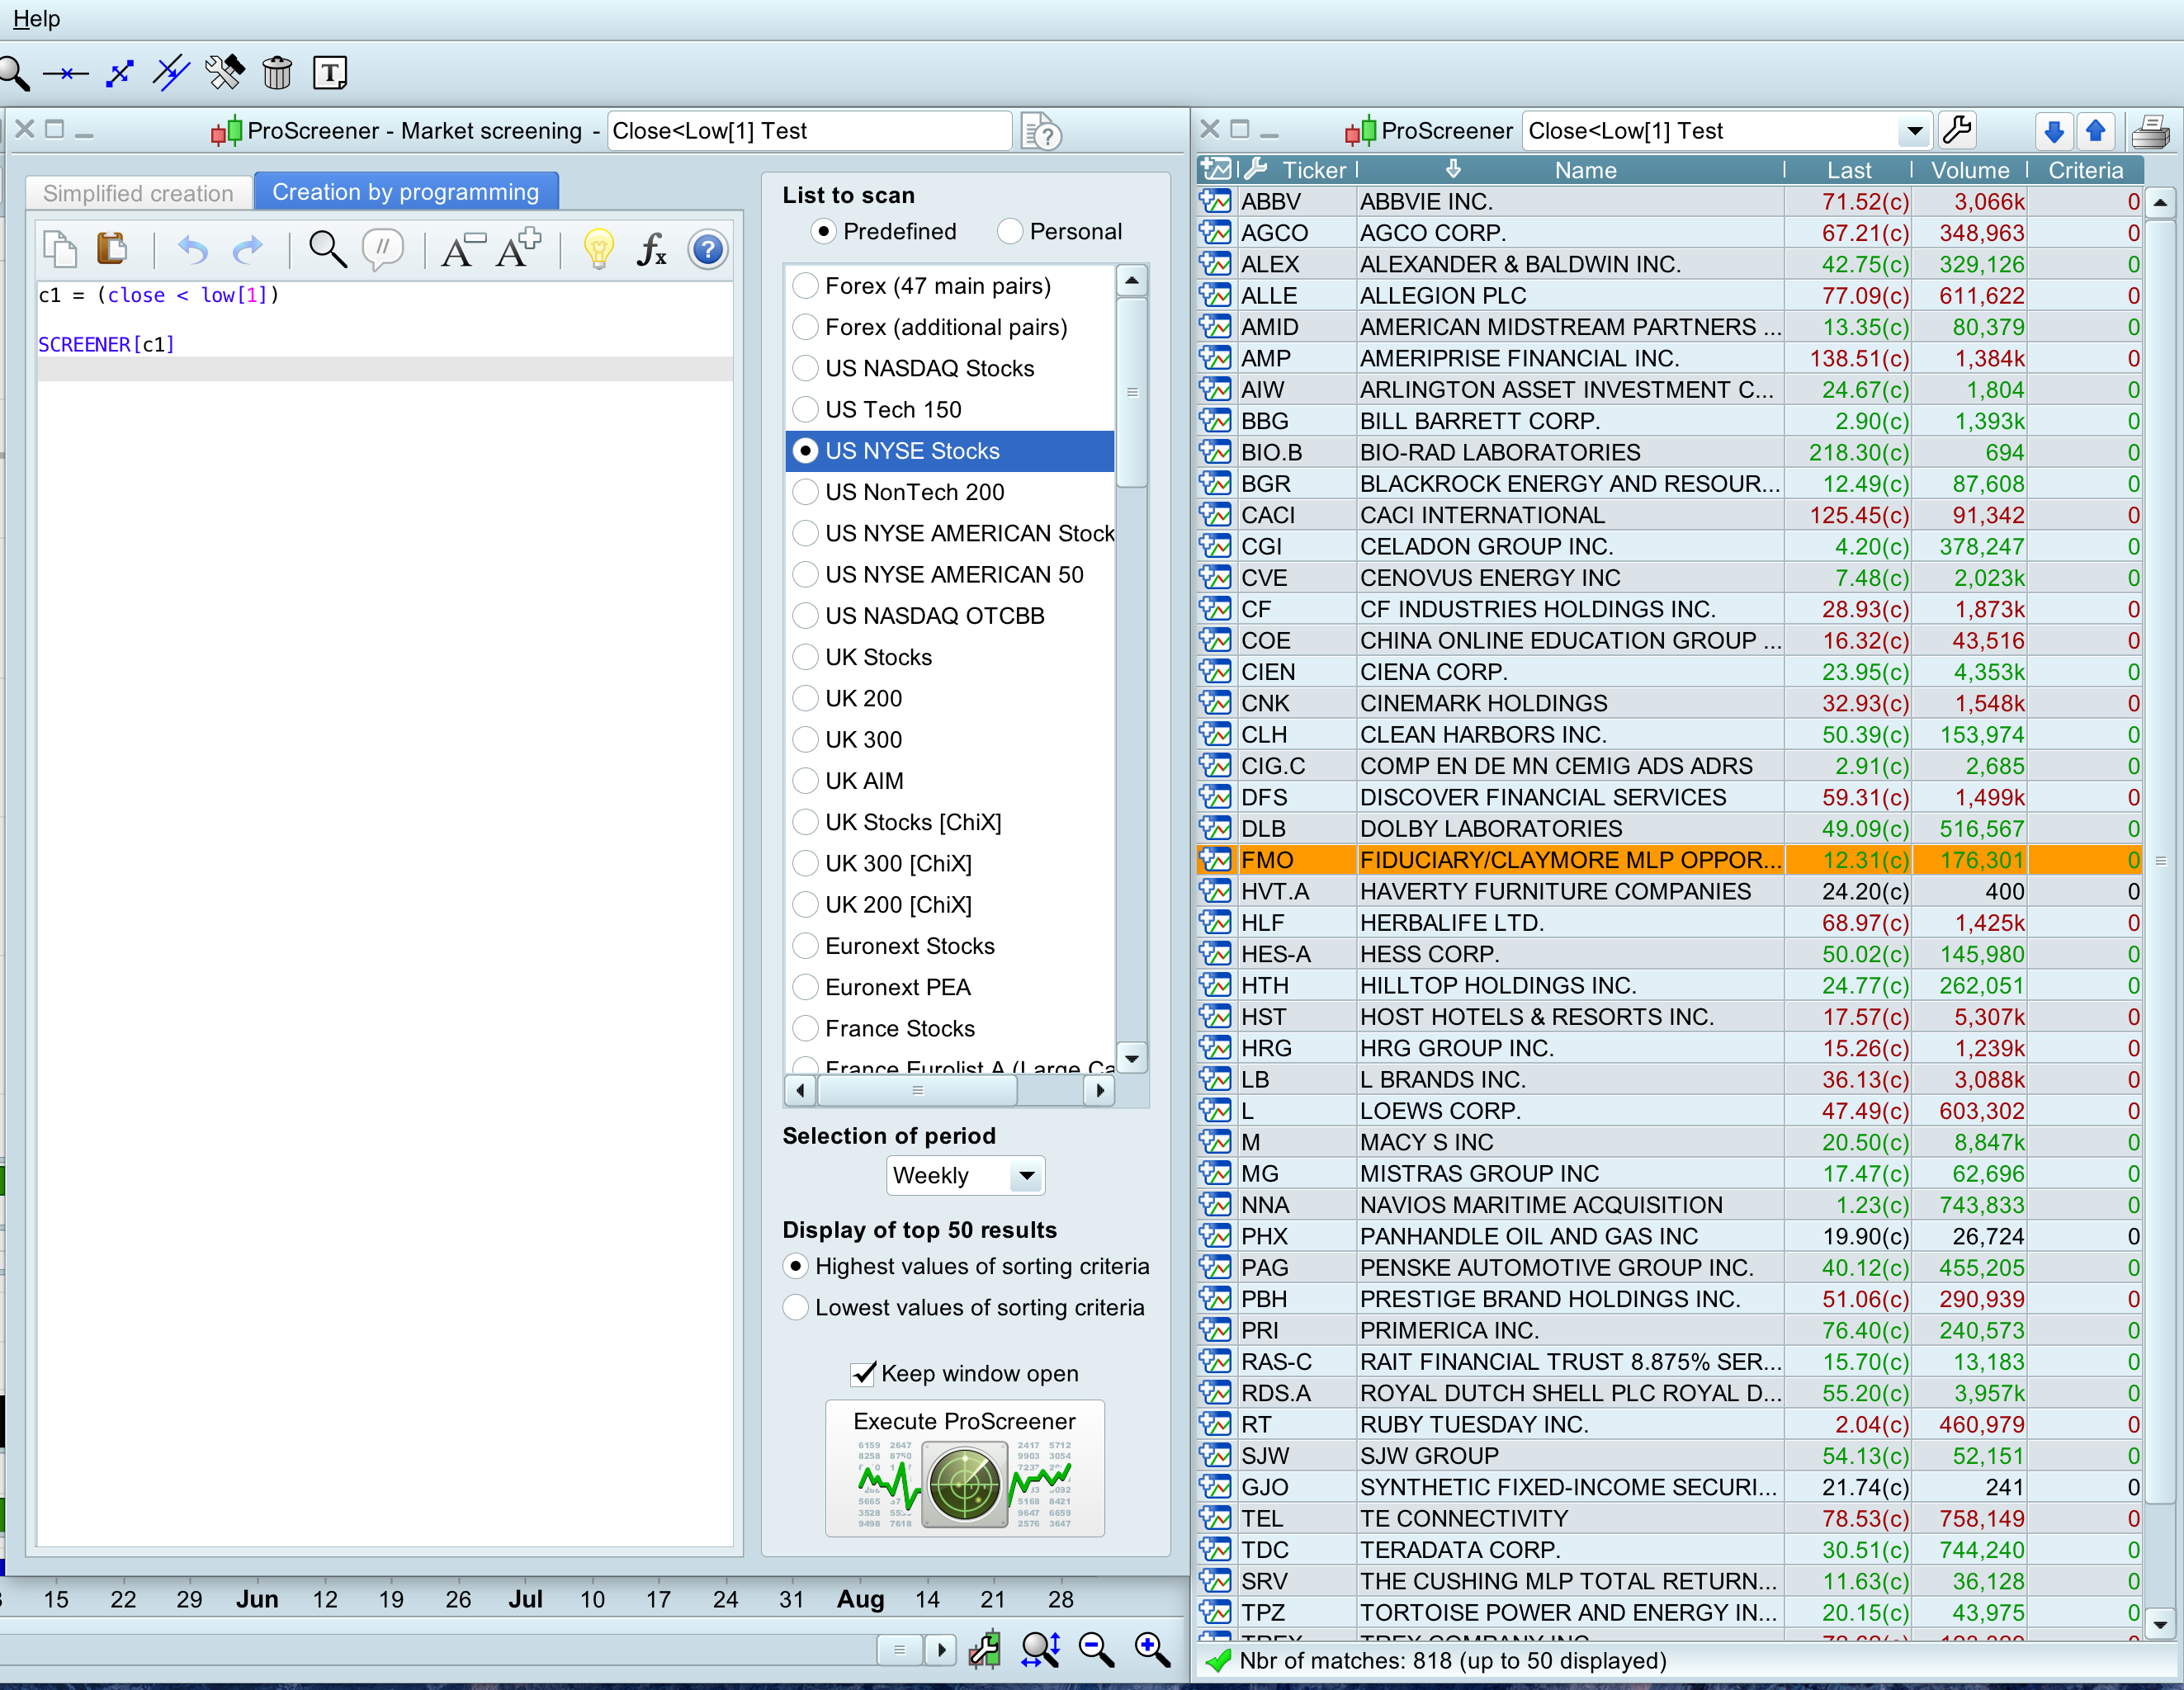Click the trash can delete icon
This screenshot has height=1690, width=2184.
(277, 73)
